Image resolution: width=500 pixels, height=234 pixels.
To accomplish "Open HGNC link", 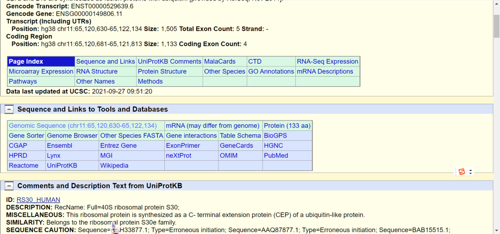I will click(273, 145).
